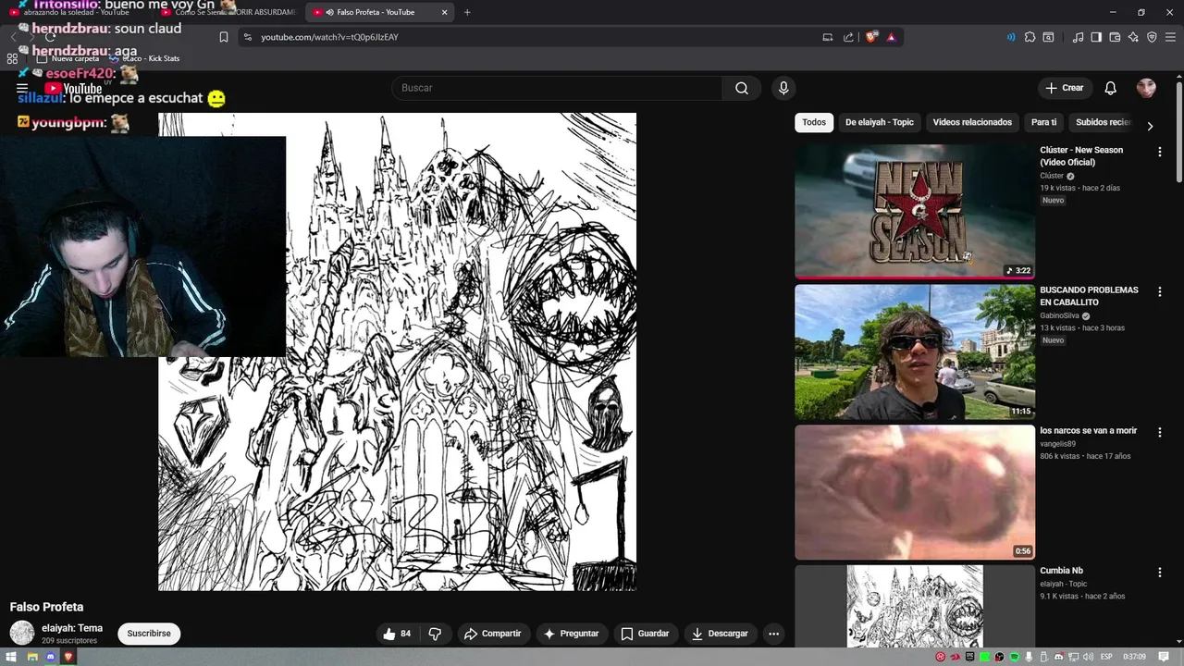Screen dimensions: 1184x666
Task: Switch to abrazando la soledad tab
Action: click(x=79, y=12)
